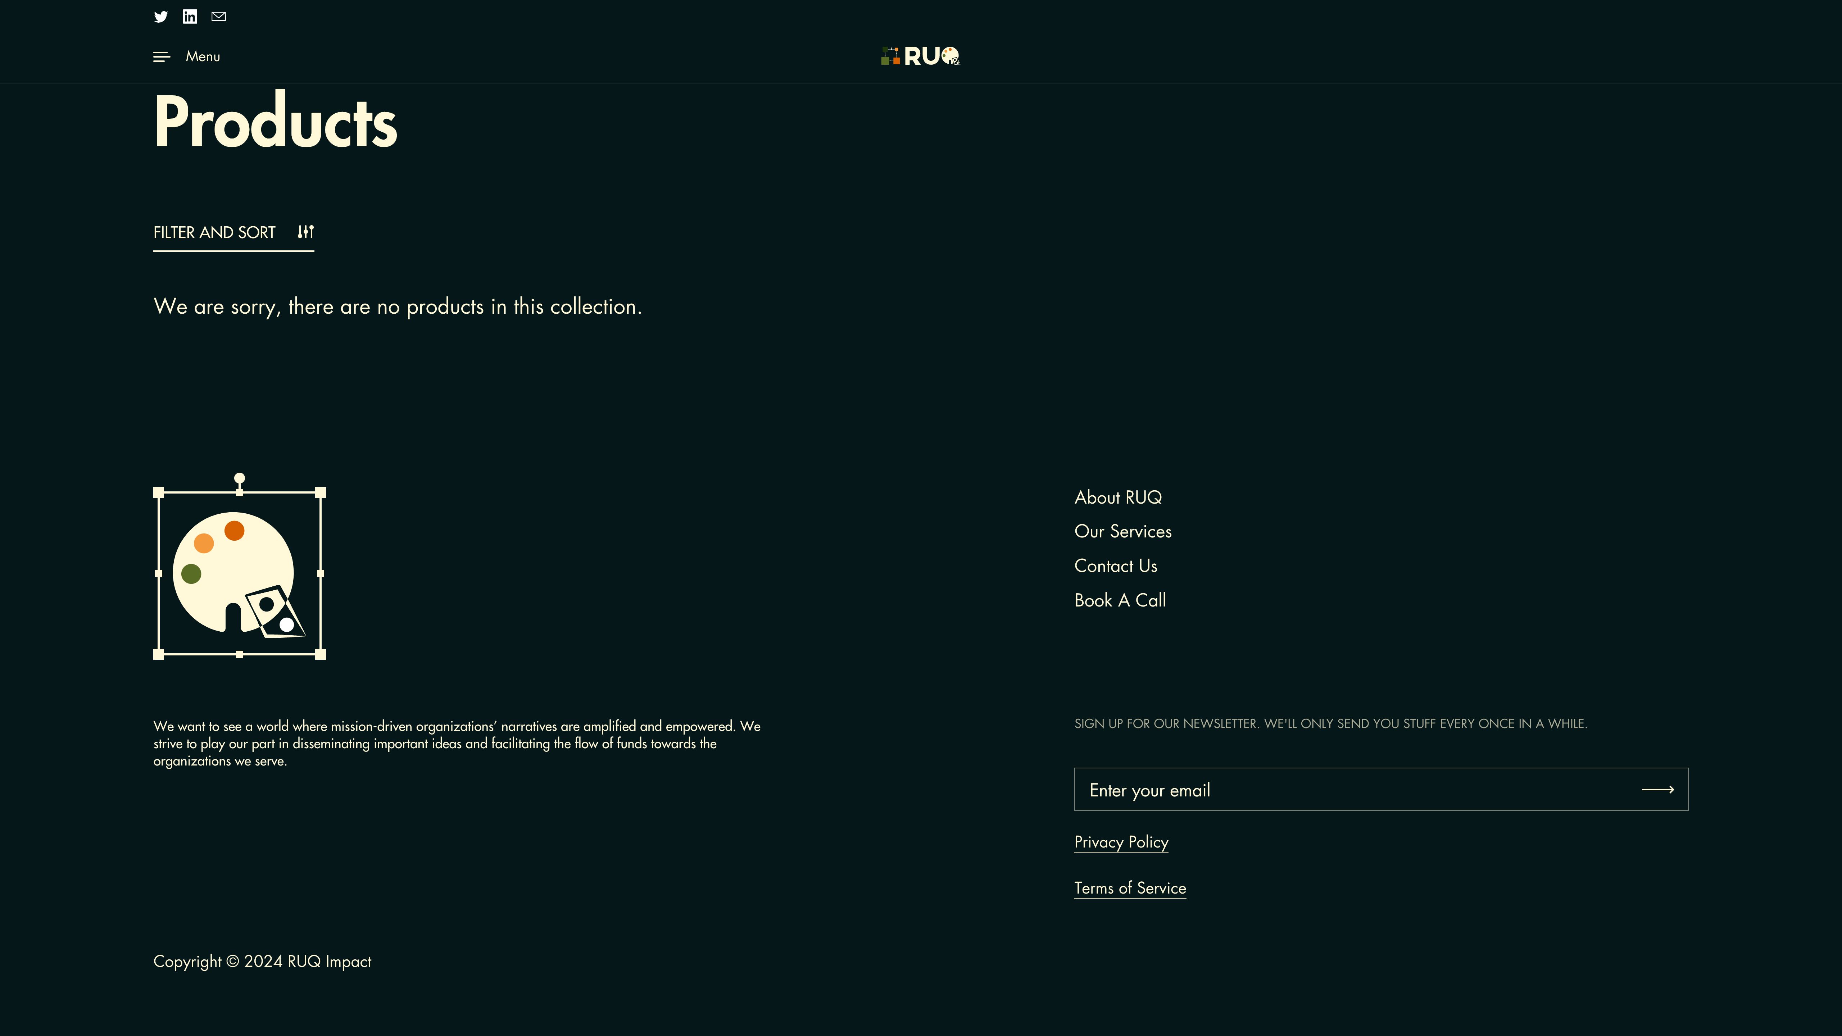
Task: Click the RUQ header logo
Action: 920,56
